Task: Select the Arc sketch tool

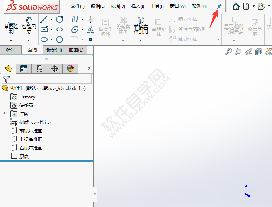Action: tap(59, 29)
